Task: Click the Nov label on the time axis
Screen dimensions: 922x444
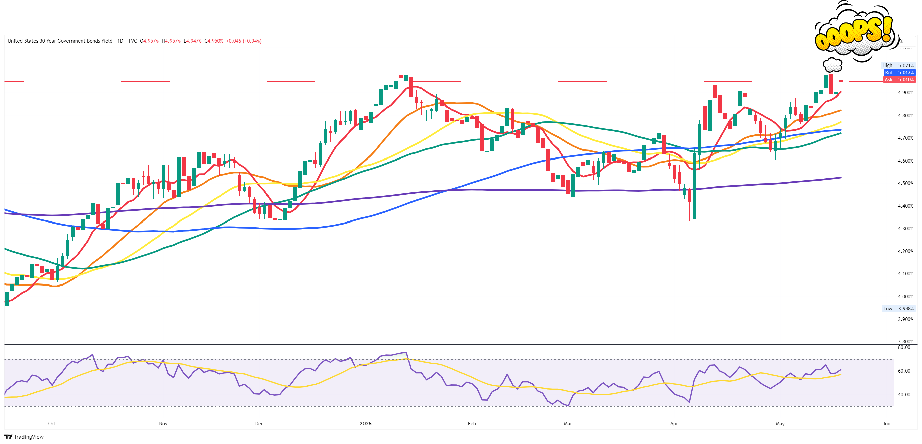Action: (163, 423)
